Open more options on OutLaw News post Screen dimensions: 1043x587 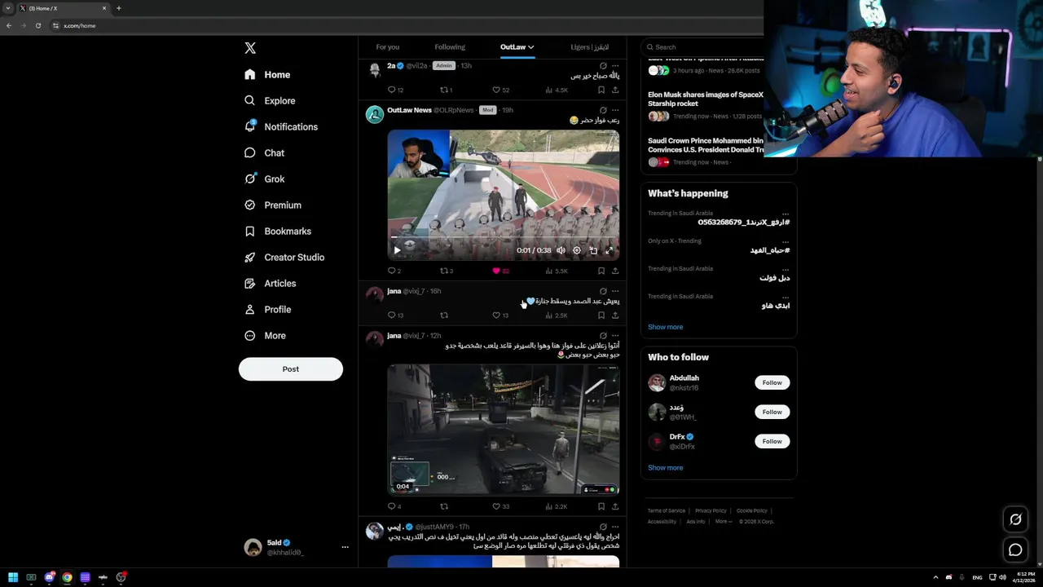click(615, 110)
